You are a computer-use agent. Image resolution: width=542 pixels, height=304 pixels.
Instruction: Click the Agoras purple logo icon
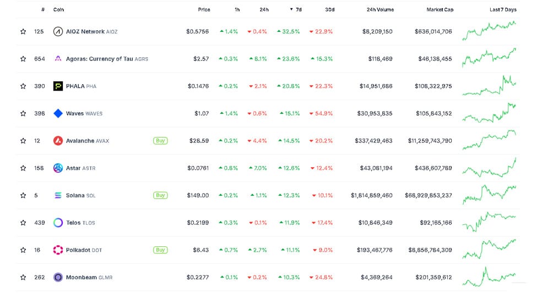coord(58,59)
